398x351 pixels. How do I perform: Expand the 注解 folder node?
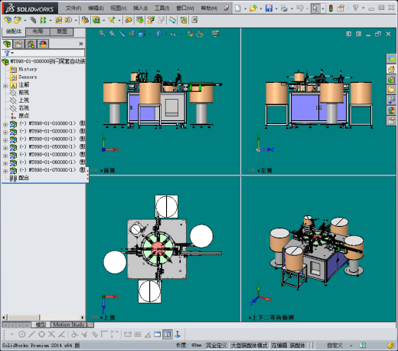pyautogui.click(x=5, y=86)
